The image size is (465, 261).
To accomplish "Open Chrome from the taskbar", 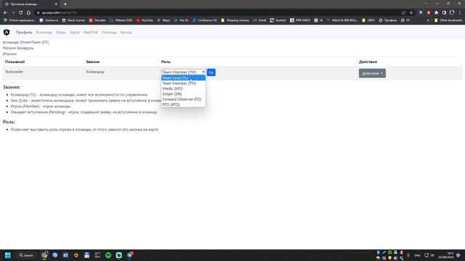I will pyautogui.click(x=44, y=255).
